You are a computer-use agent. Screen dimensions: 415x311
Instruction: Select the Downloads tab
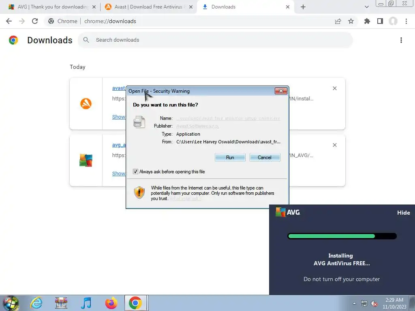[246, 7]
